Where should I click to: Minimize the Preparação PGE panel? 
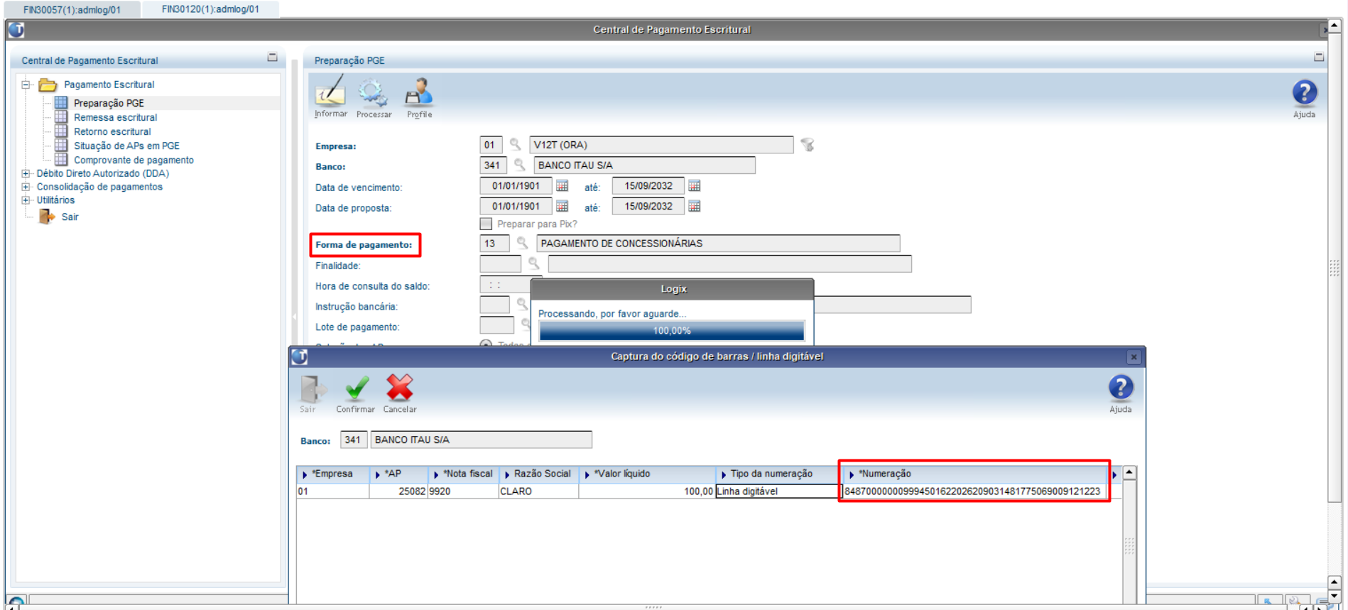point(1319,57)
